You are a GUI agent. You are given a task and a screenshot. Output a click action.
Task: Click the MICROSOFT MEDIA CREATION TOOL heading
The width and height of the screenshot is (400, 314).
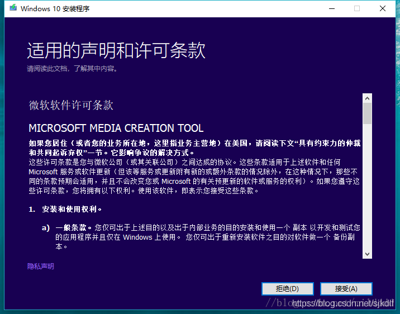[x=116, y=128]
